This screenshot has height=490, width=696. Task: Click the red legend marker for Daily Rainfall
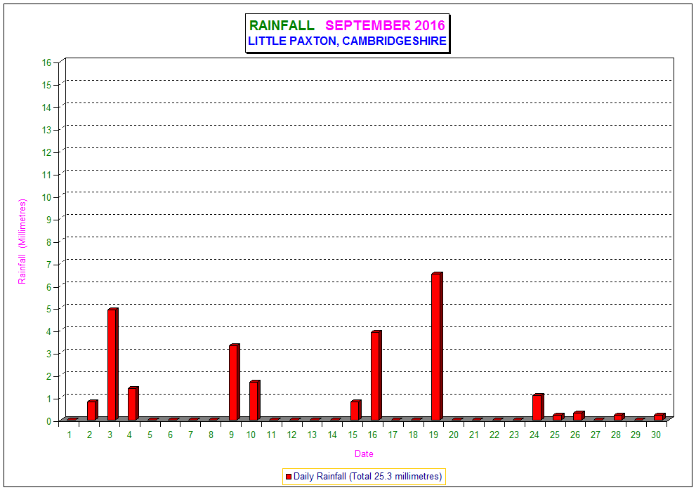point(289,477)
